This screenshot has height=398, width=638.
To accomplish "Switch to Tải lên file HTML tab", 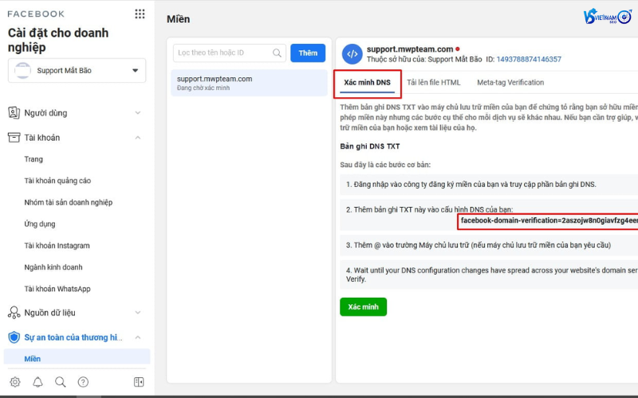I will pyautogui.click(x=433, y=83).
